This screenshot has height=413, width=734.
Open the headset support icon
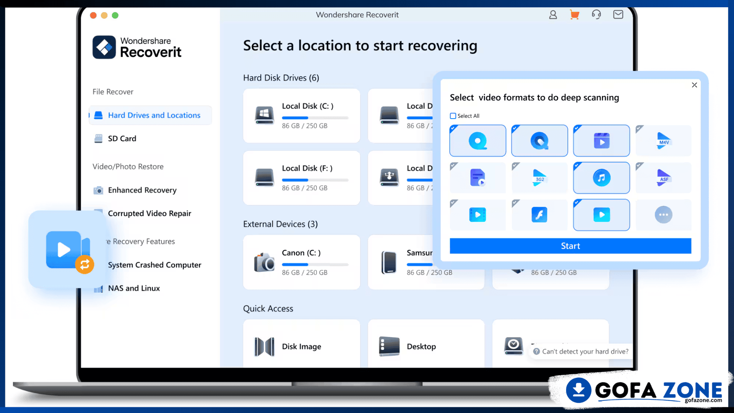(596, 15)
